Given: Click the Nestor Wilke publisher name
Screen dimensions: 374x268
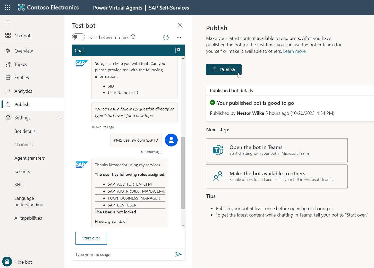Looking at the screenshot, I should (x=250, y=113).
